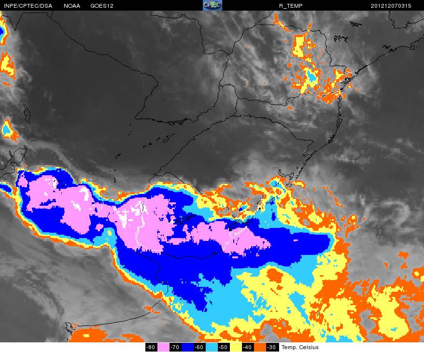Select the orange -40 to -30 legend swatch
The height and width of the screenshot is (352, 424).
point(260,347)
